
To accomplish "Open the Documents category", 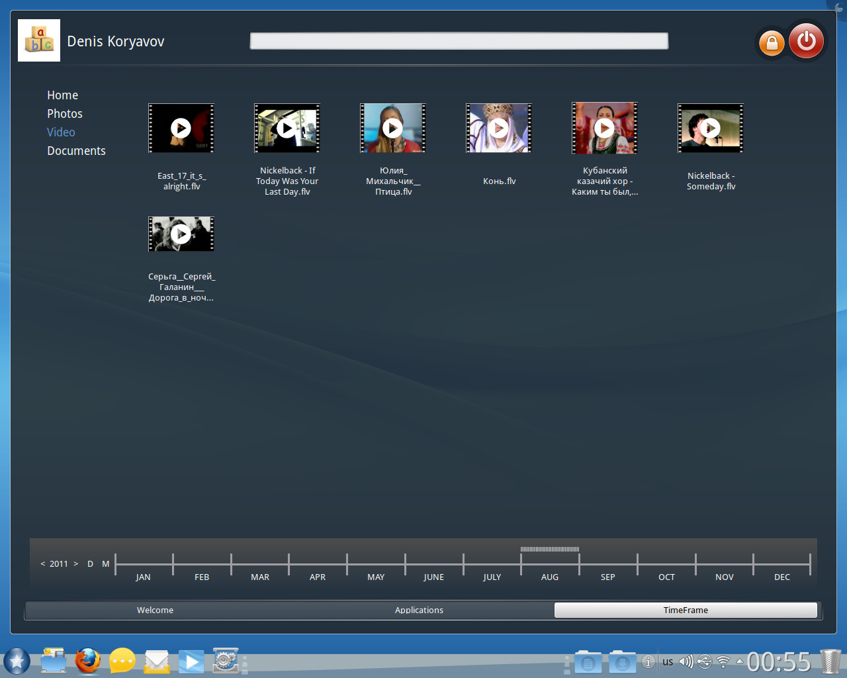I will 76,151.
